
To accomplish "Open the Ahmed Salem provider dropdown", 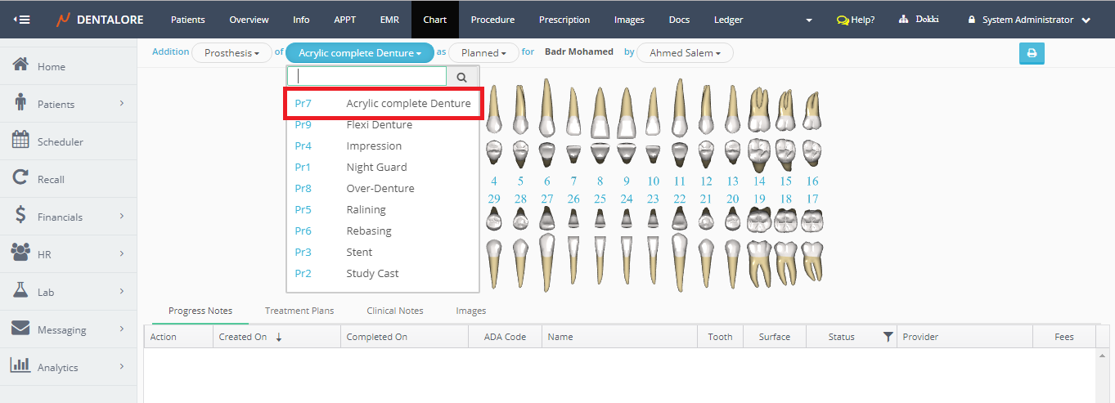I will [685, 53].
